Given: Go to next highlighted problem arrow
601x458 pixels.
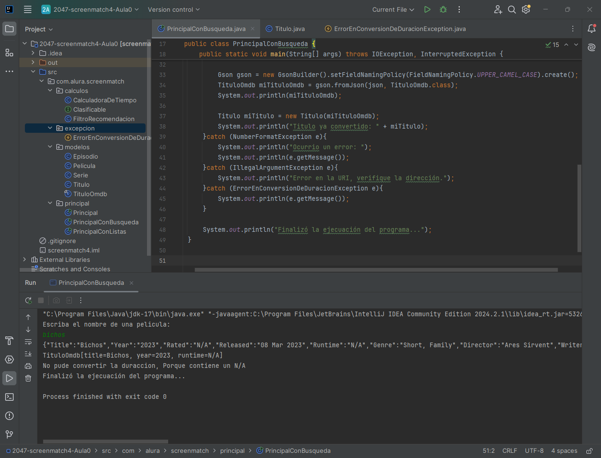Looking at the screenshot, I should [576, 45].
